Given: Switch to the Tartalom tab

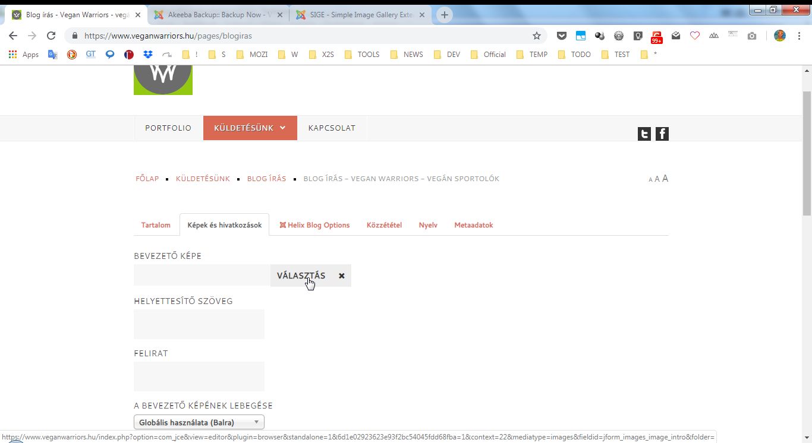Looking at the screenshot, I should pyautogui.click(x=156, y=225).
